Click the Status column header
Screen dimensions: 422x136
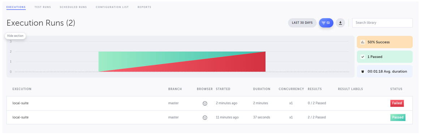tap(396, 89)
